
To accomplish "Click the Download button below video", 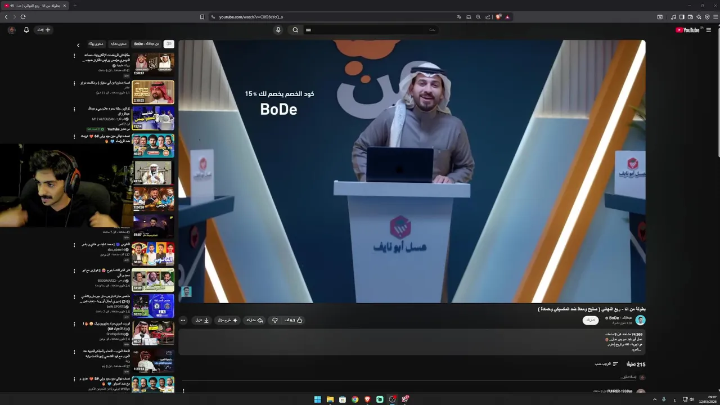I will (x=202, y=320).
